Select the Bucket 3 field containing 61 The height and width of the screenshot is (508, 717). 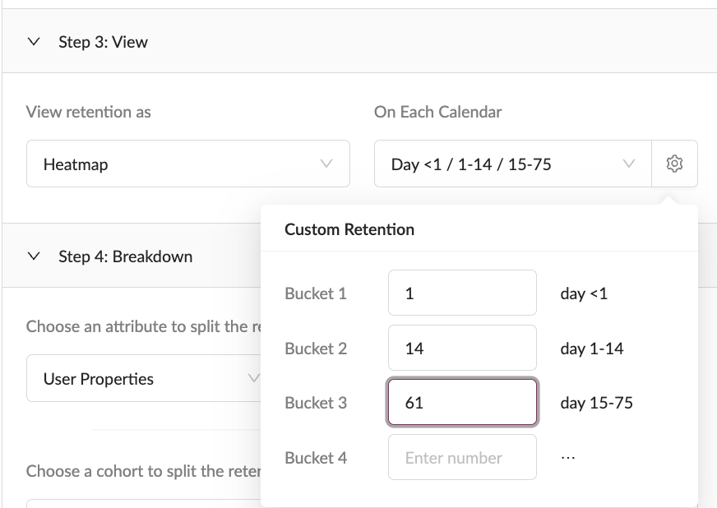click(x=462, y=403)
